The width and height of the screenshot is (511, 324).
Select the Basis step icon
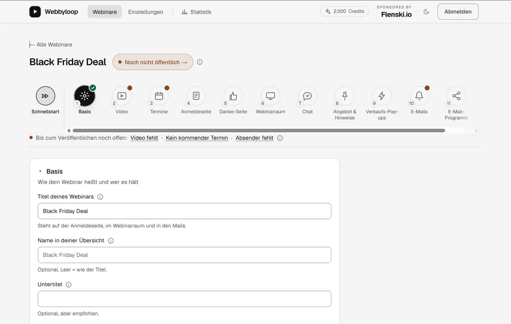click(x=84, y=96)
